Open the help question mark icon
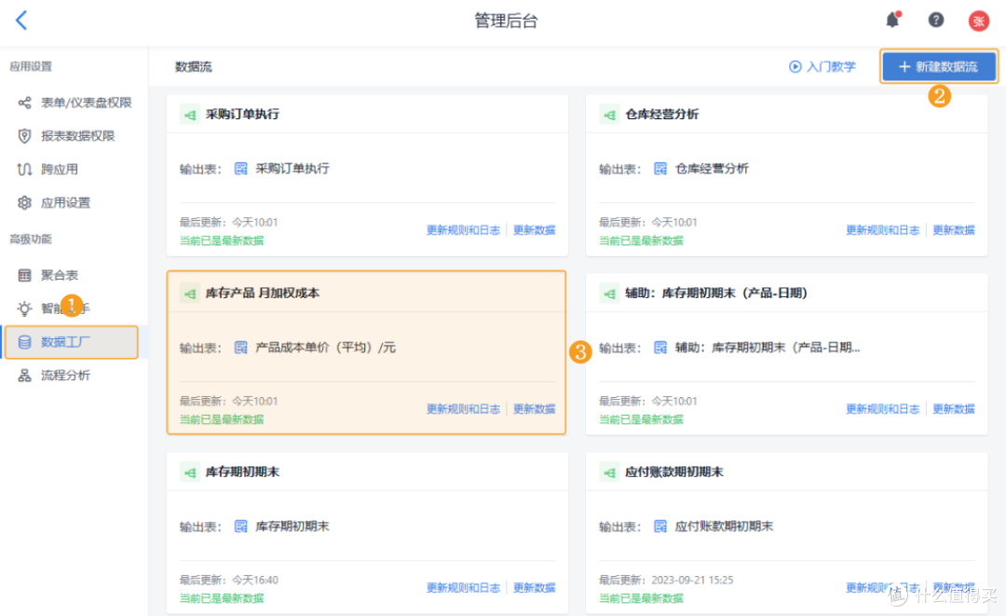The height and width of the screenshot is (616, 1006). click(936, 20)
